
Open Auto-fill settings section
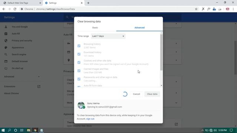coord(16,34)
